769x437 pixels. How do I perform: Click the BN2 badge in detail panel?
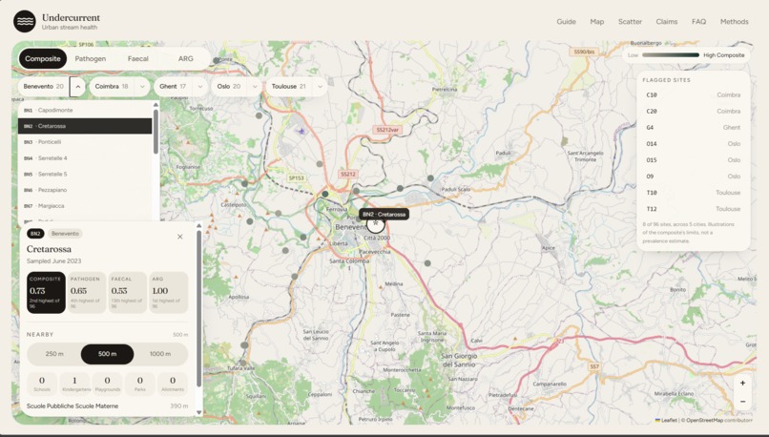35,234
